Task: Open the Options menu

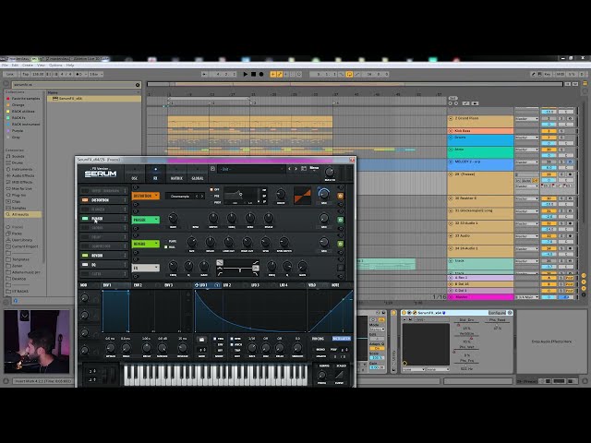Action: (x=55, y=66)
